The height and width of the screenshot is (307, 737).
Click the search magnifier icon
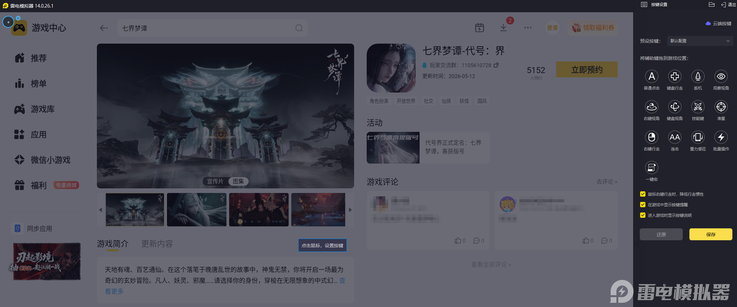tap(299, 28)
